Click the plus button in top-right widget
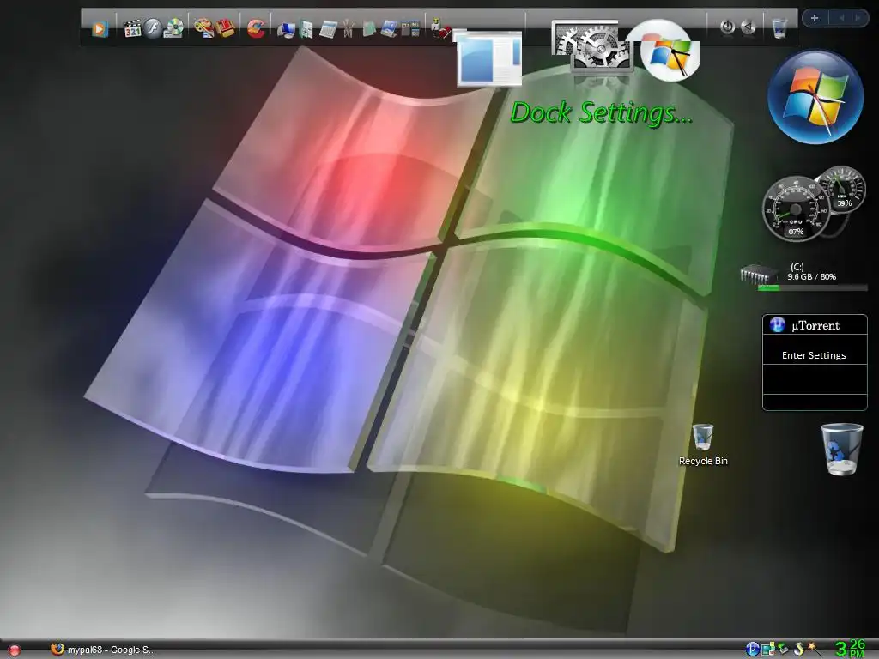 click(x=815, y=18)
